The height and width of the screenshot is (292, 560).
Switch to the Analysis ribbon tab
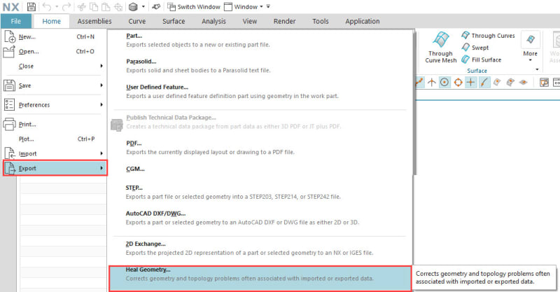(213, 21)
